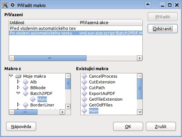Select CutPath macro

(x=97, y=88)
